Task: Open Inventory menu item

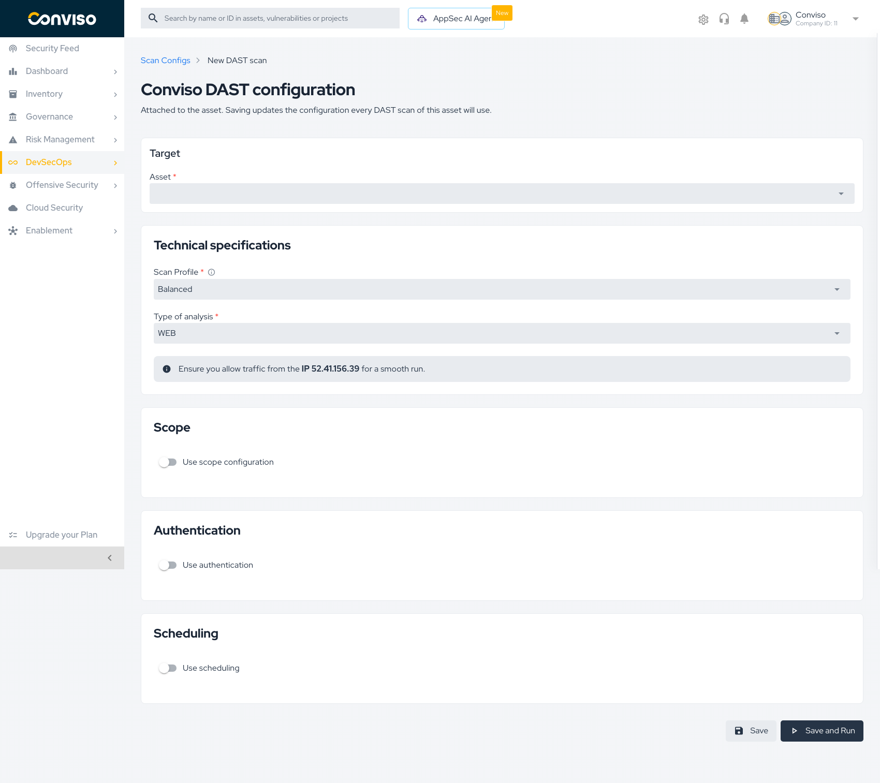Action: pos(62,94)
